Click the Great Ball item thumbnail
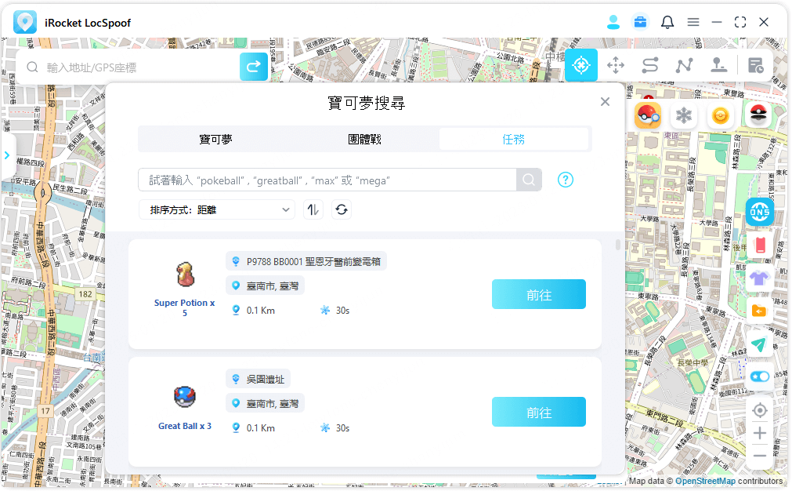792x491 pixels. click(185, 397)
